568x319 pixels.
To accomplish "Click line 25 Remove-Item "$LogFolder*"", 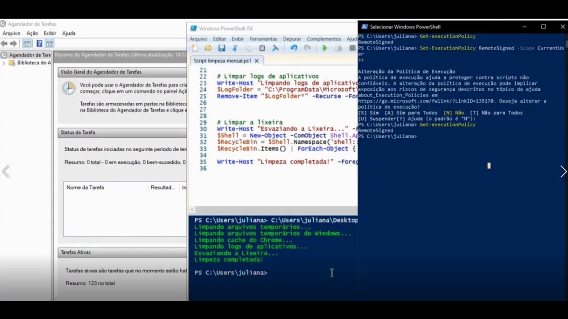I will [x=287, y=96].
